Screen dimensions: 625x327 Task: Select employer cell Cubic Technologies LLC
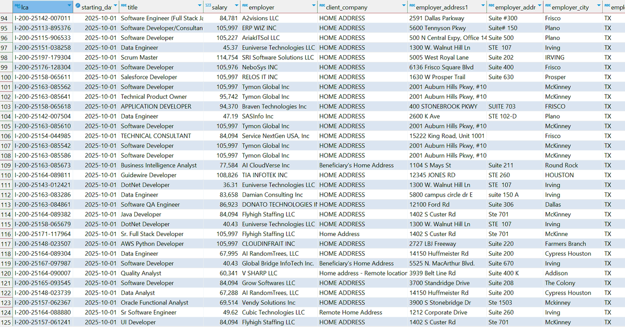pyautogui.click(x=279, y=312)
